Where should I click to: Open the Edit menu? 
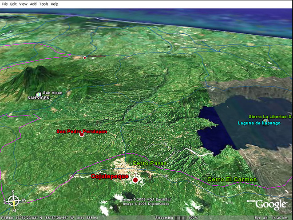coord(14,4)
